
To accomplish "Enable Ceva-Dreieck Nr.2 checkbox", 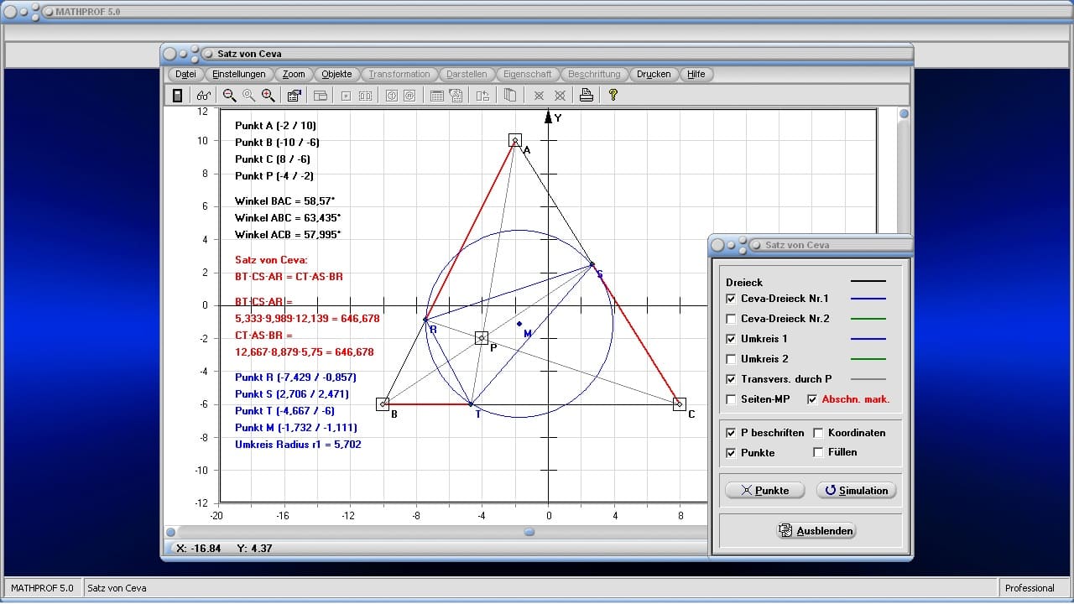I will click(x=731, y=319).
